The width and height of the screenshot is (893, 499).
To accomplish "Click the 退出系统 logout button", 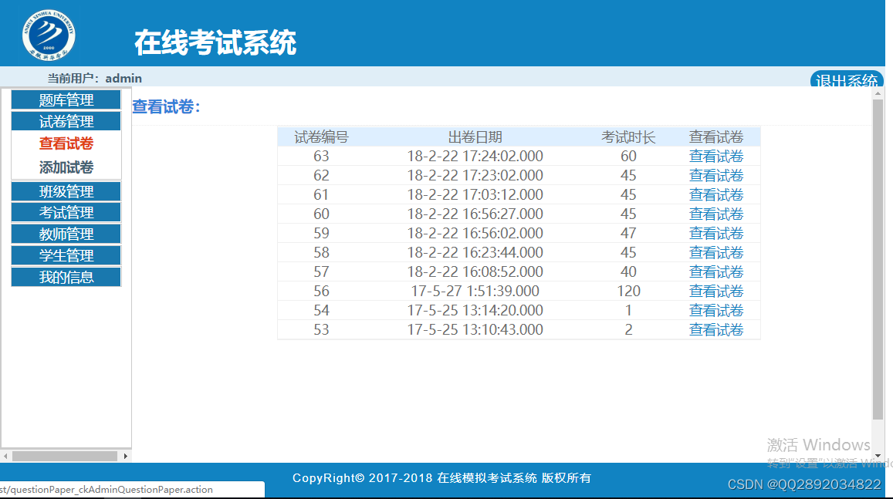I will (846, 79).
